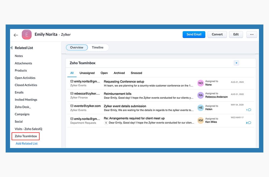
Task: Open Invited Meetings related list
Action: 26,100
